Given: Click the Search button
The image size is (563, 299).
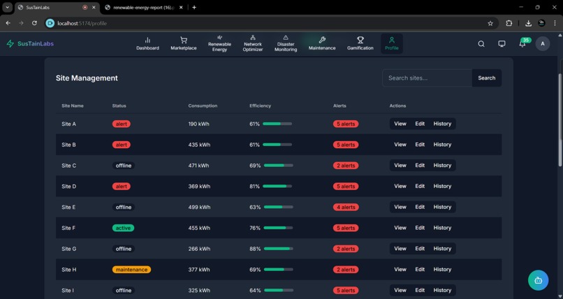Looking at the screenshot, I should coord(487,78).
